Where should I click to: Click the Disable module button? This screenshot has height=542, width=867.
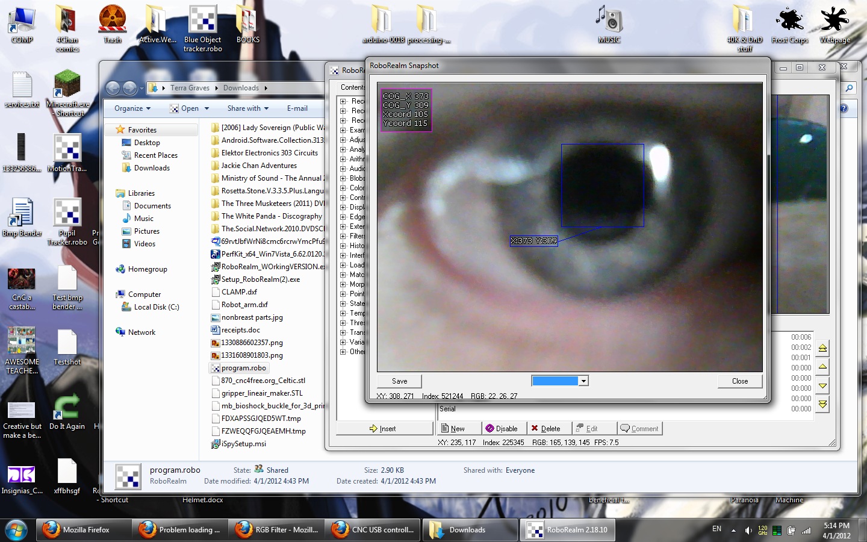(502, 429)
